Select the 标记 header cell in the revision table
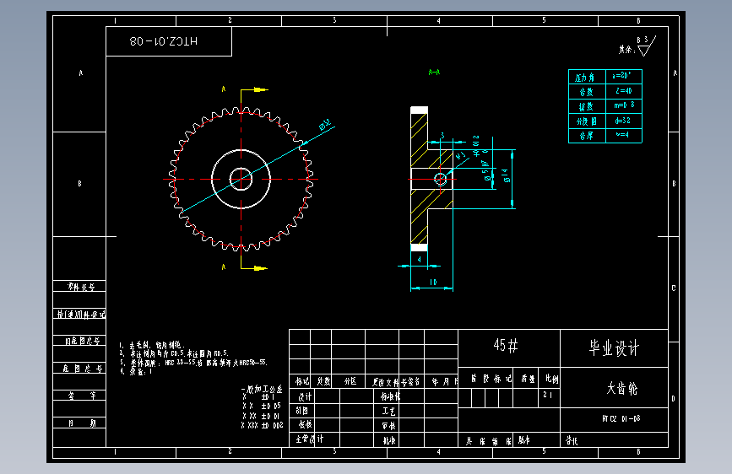The width and height of the screenshot is (732, 474). pyautogui.click(x=301, y=381)
